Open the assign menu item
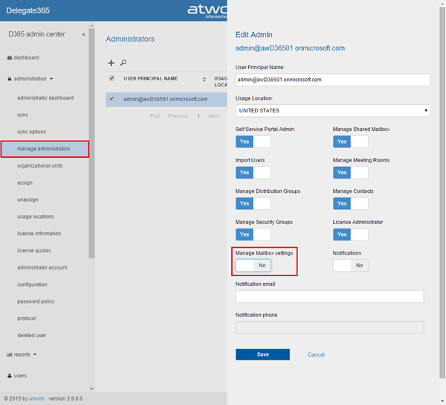The width and height of the screenshot is (446, 405). (25, 183)
